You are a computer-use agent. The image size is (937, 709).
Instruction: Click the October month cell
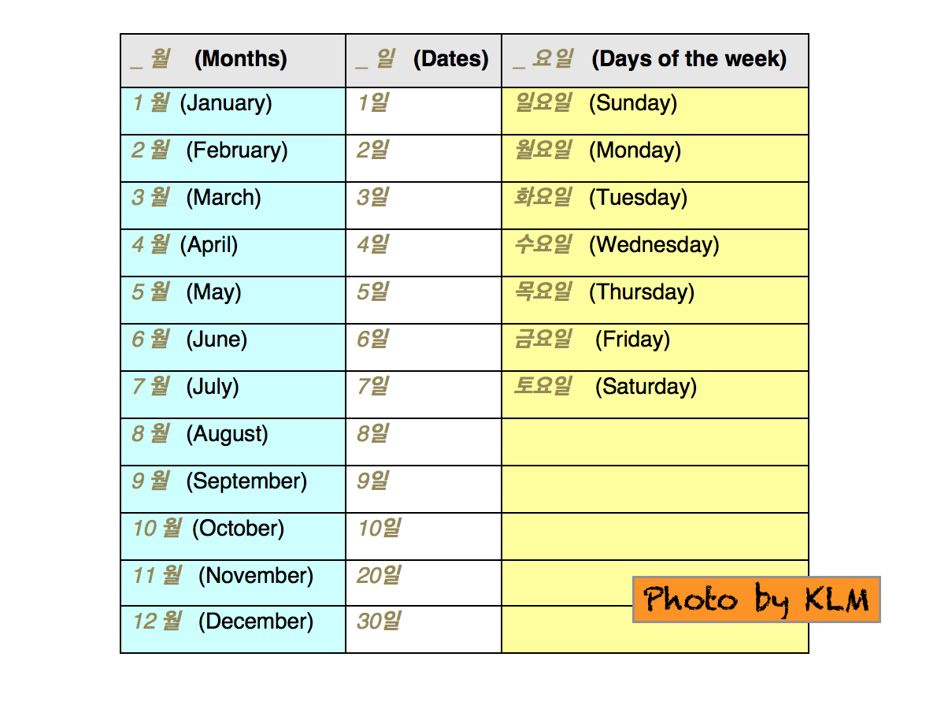point(233,536)
